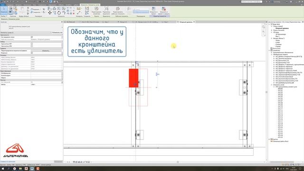
Task: Select IPO-01 type in Project Browser
Action: (x=280, y=89)
